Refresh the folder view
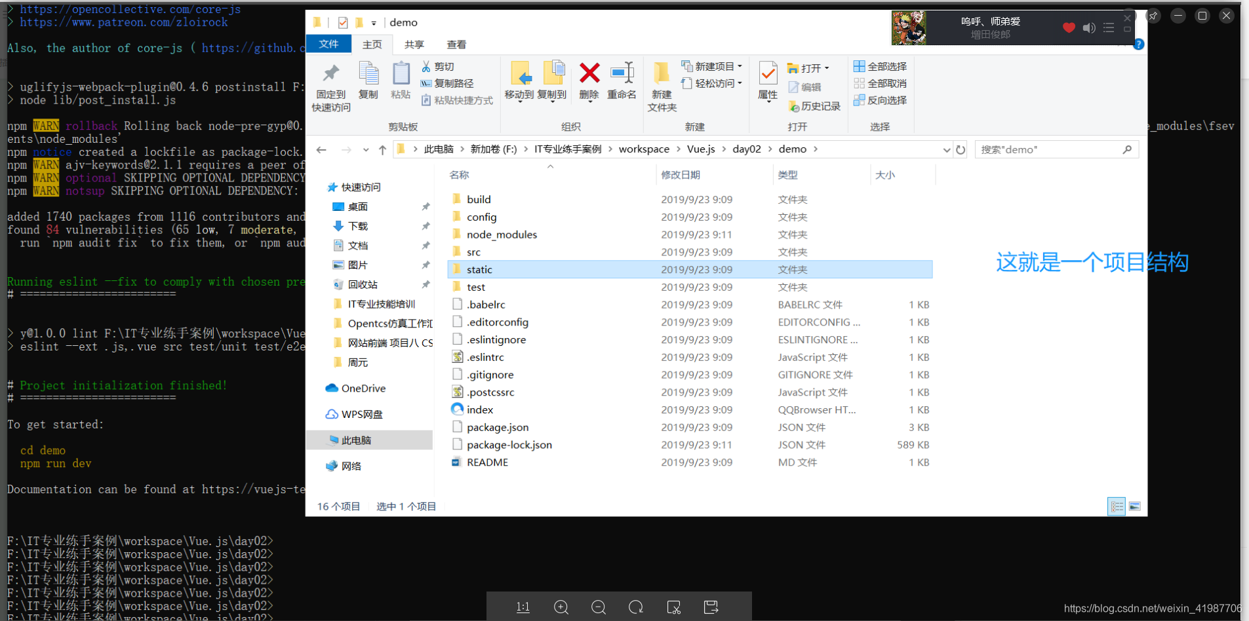The width and height of the screenshot is (1249, 621). click(961, 149)
